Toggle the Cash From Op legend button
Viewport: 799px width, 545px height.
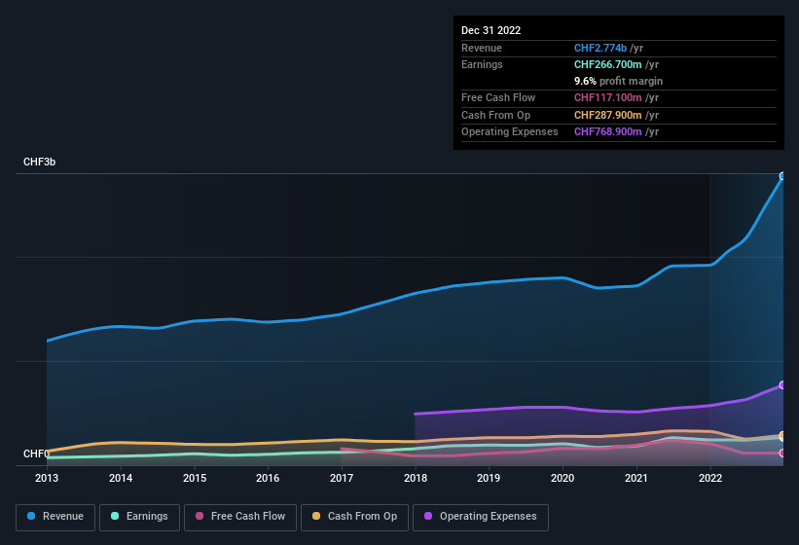click(354, 517)
